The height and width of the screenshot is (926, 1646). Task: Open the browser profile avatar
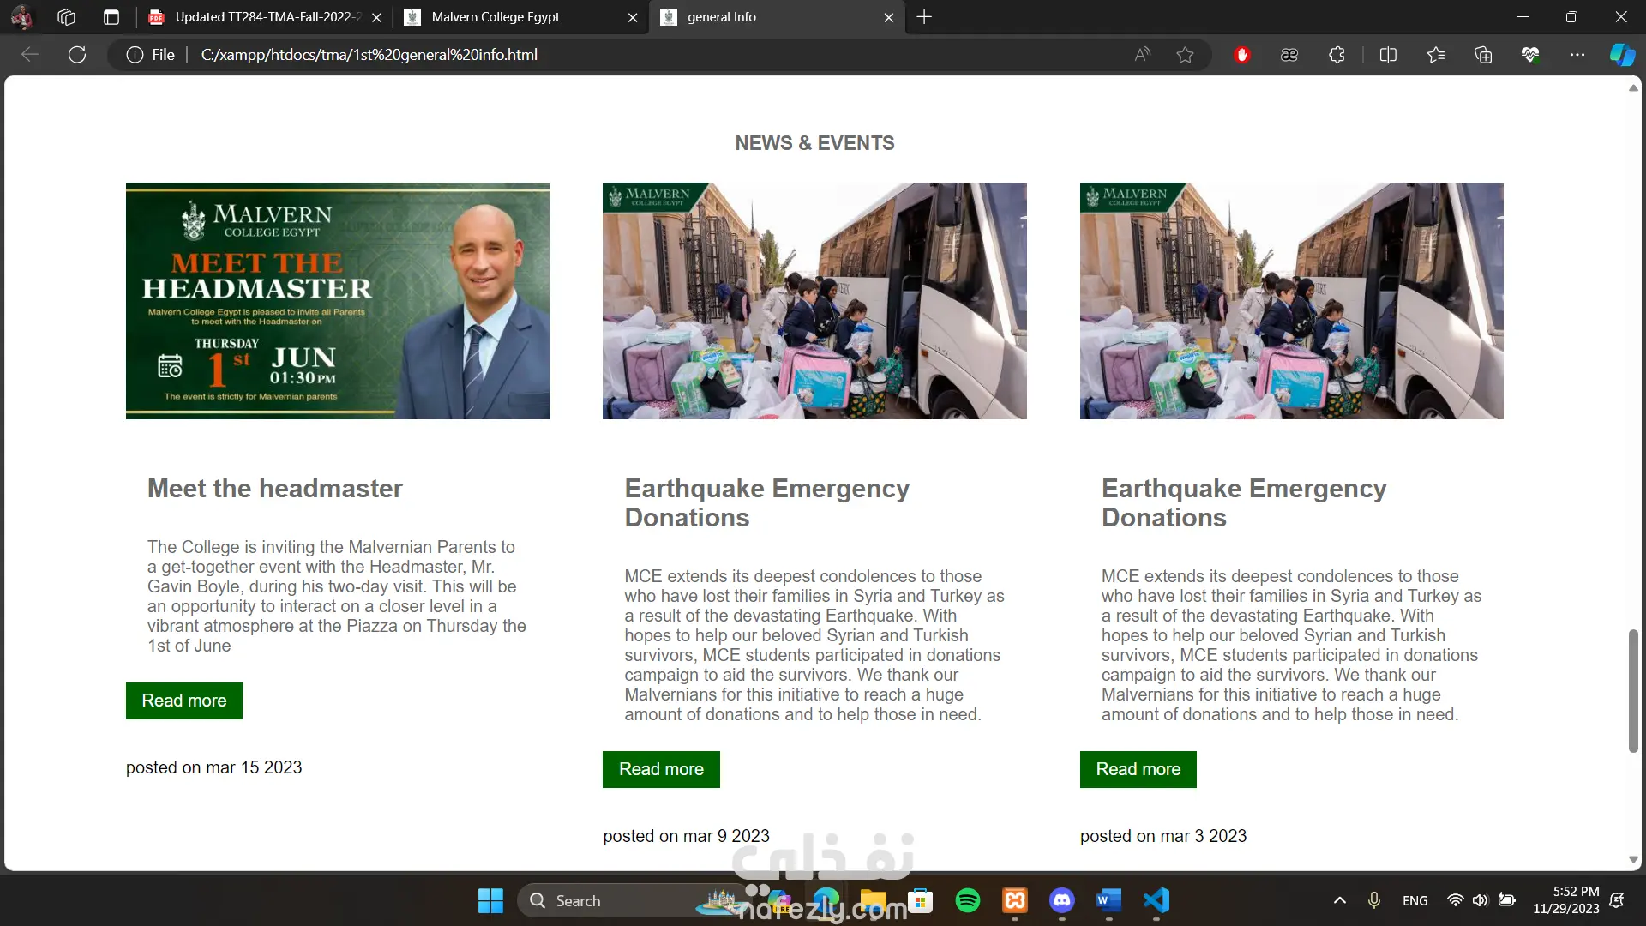pos(21,17)
